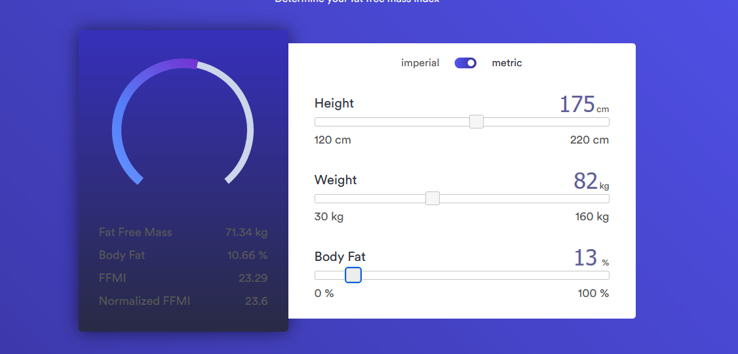Viewport: 738px width, 354px height.
Task: Click the Body Fat slider title in the input panel
Action: coord(340,256)
